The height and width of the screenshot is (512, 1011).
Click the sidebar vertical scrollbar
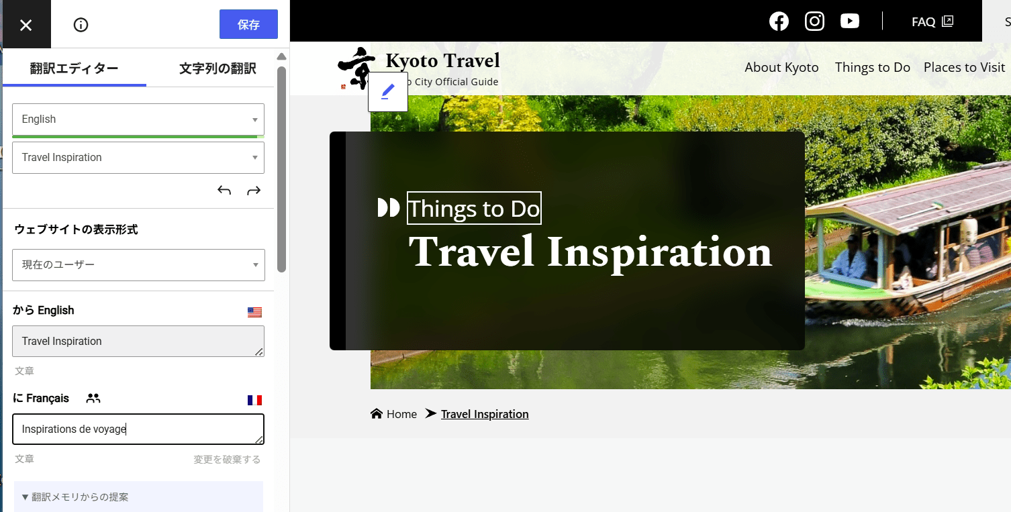pos(282,168)
